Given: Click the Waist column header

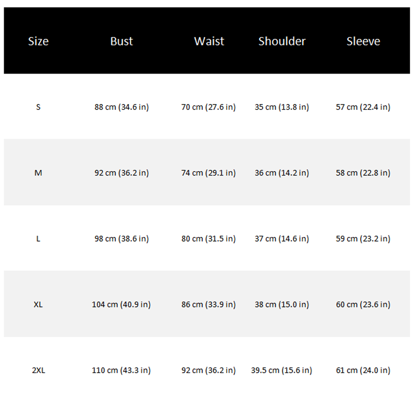Looking at the screenshot, I should point(209,41).
